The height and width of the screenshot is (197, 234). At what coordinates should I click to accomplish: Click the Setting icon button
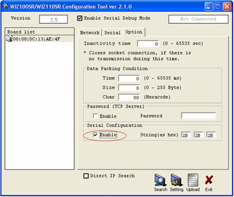tap(177, 180)
